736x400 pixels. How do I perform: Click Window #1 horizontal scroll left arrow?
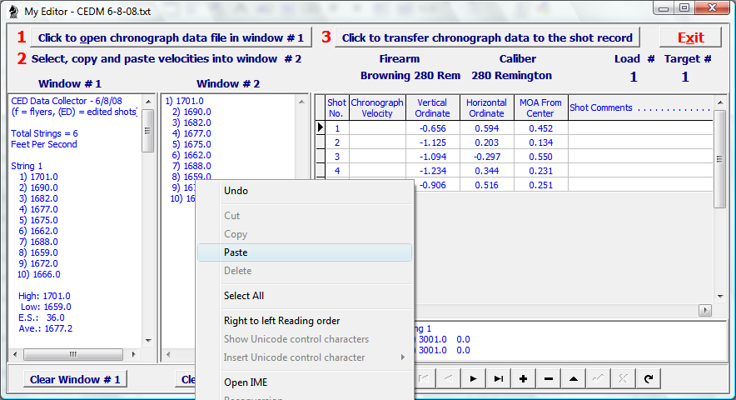[x=15, y=354]
